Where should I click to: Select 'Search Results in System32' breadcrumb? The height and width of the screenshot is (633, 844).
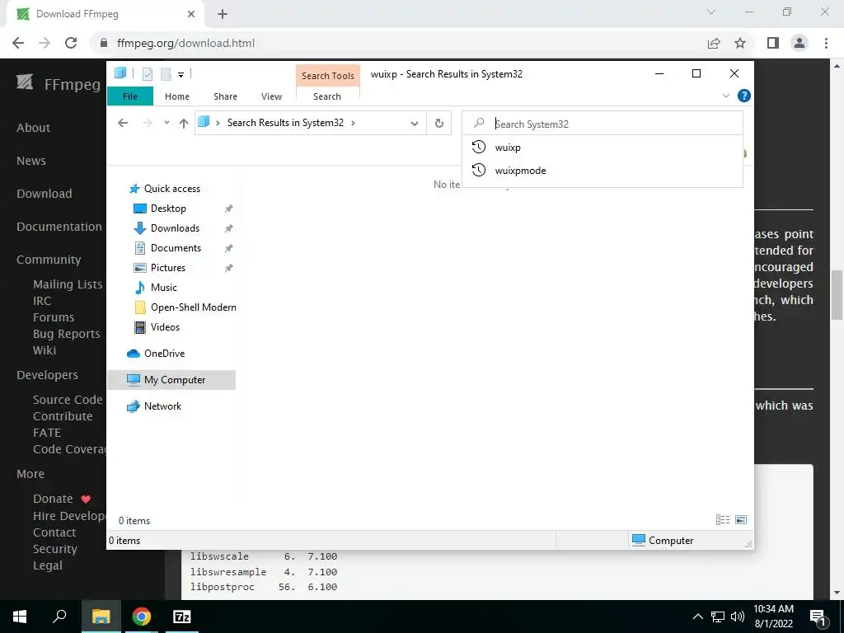click(x=285, y=123)
